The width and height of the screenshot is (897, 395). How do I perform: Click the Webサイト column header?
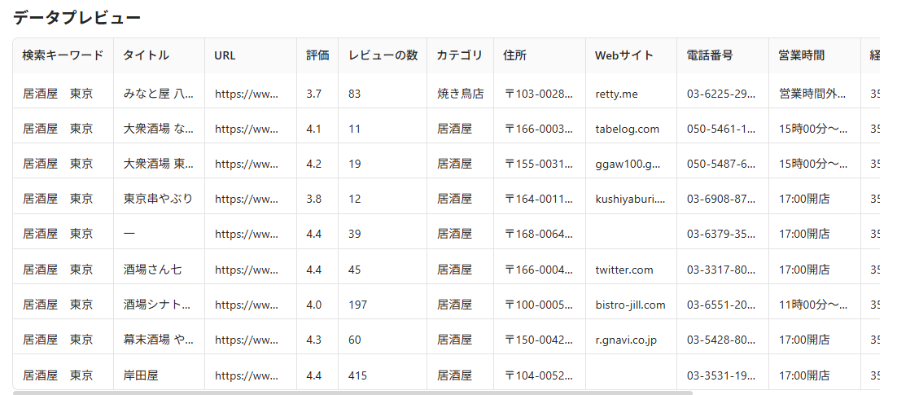(624, 55)
